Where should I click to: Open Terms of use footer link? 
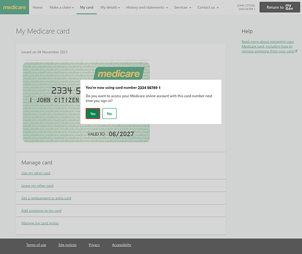[x=36, y=245]
